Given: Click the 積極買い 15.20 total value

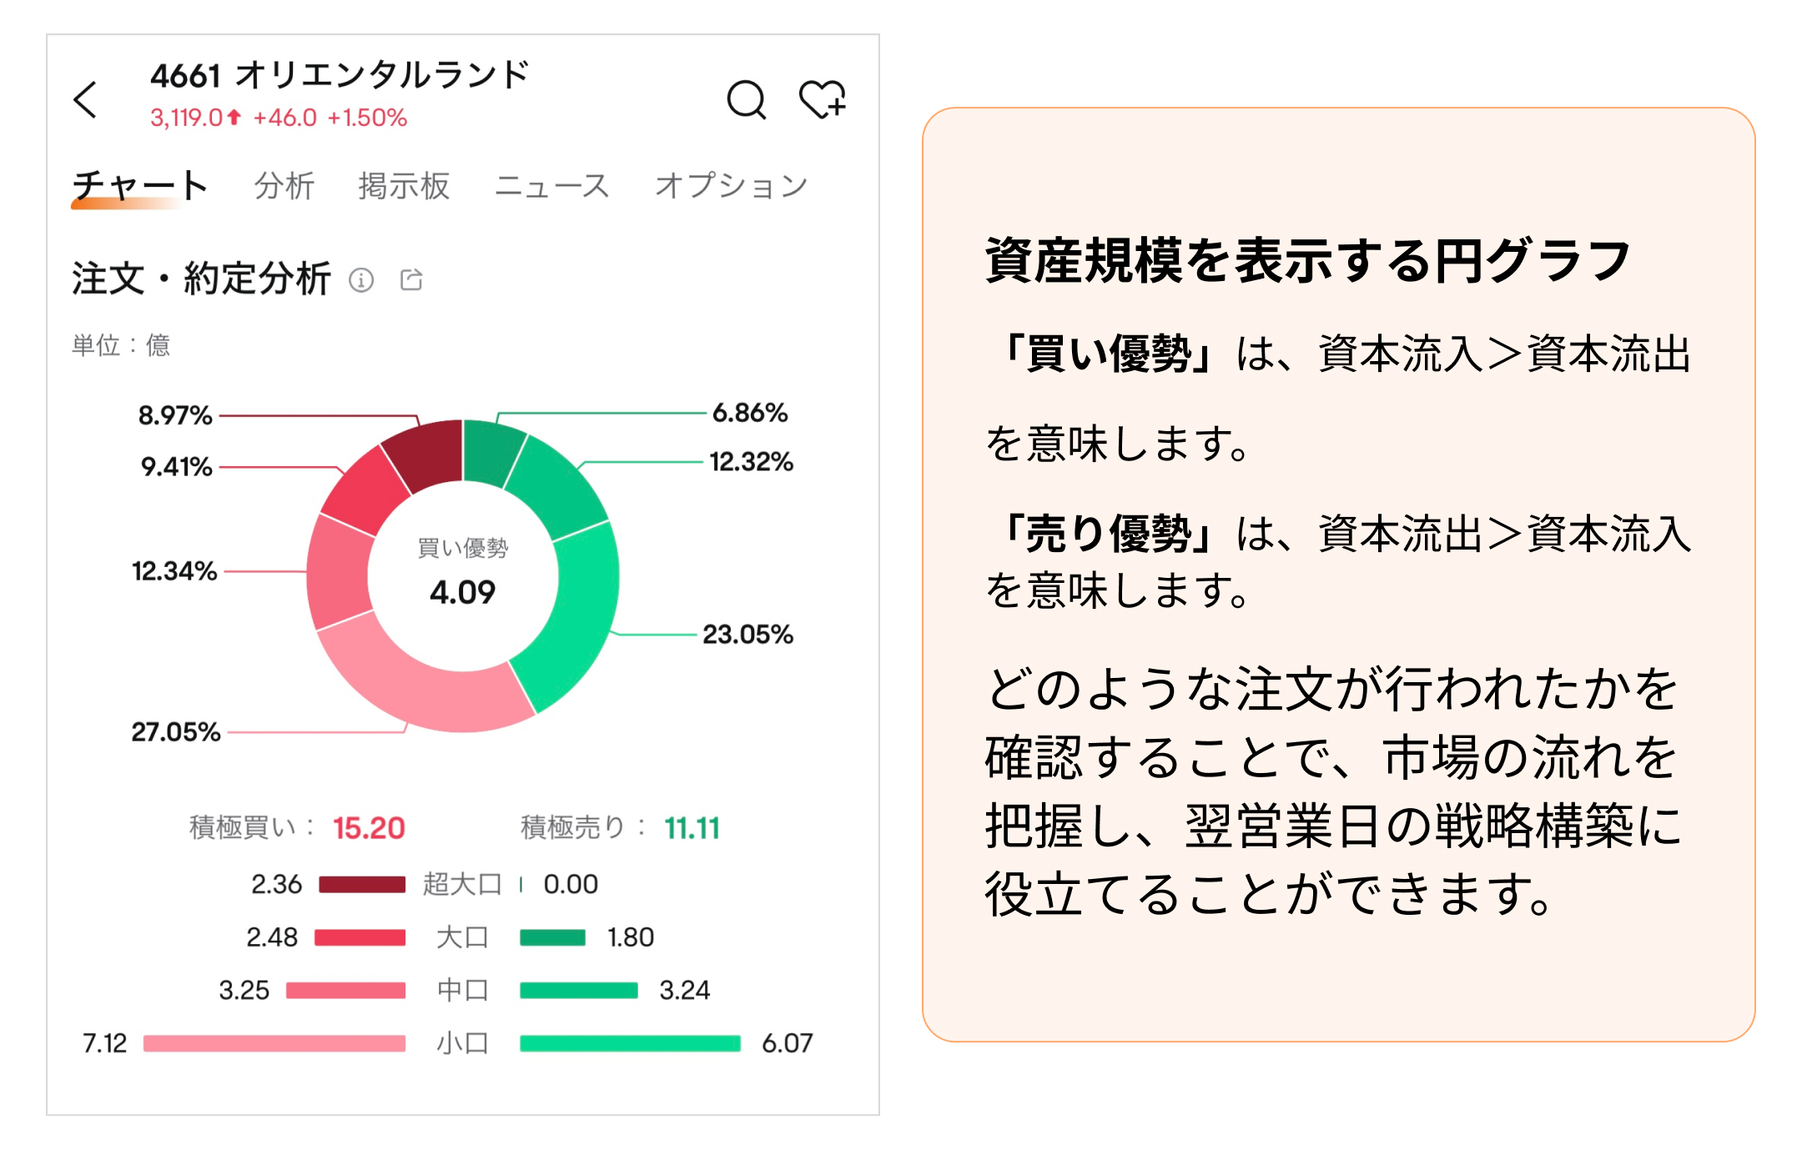Looking at the screenshot, I should (368, 828).
